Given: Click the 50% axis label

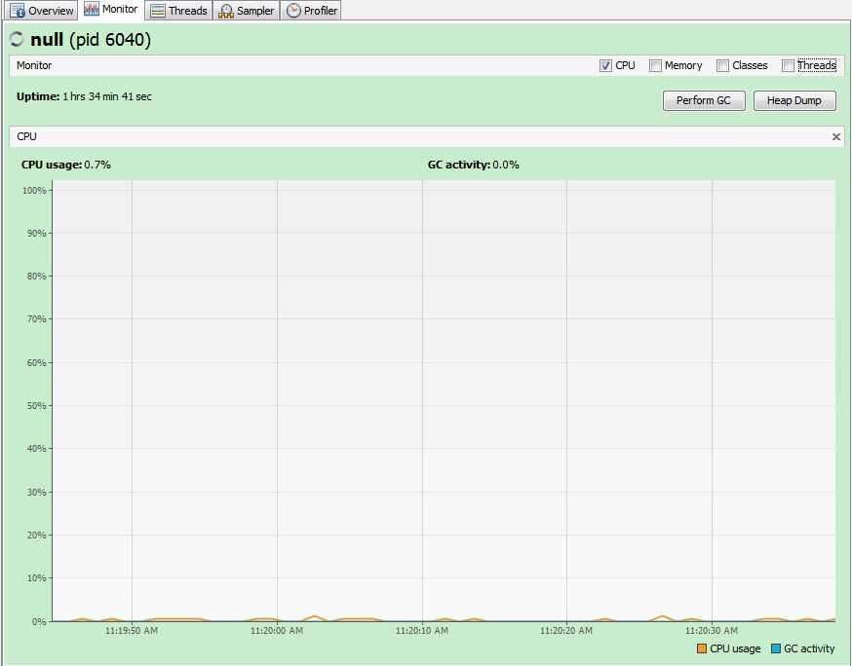Looking at the screenshot, I should click(36, 405).
